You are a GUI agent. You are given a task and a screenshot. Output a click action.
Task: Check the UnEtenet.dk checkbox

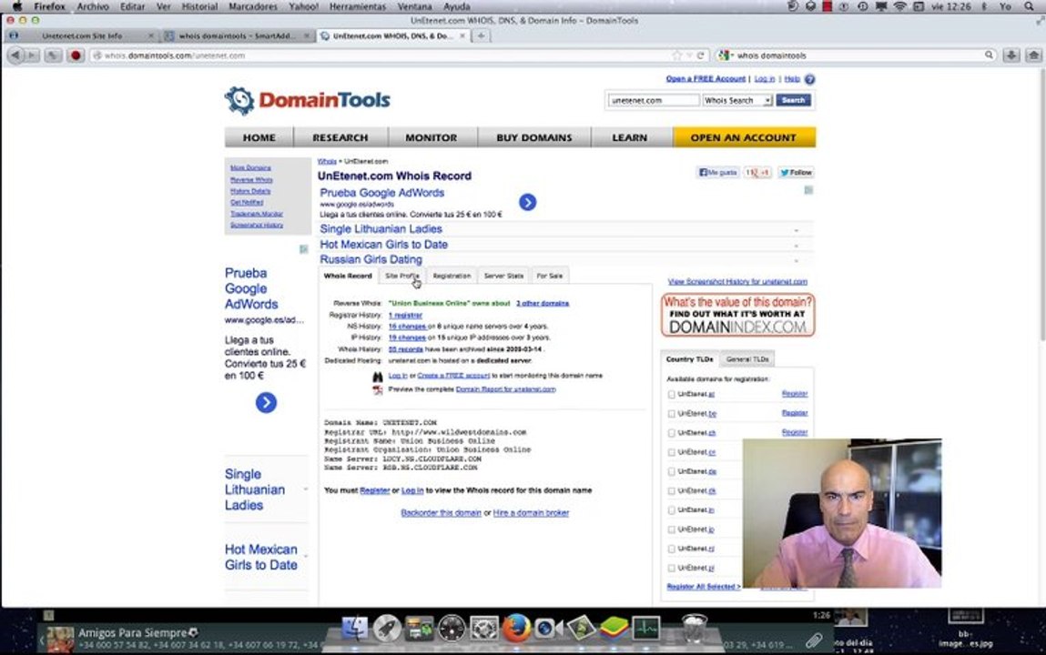click(671, 491)
